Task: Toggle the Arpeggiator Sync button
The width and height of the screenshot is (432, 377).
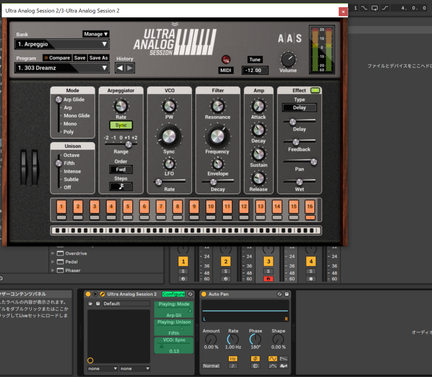Action: [121, 125]
